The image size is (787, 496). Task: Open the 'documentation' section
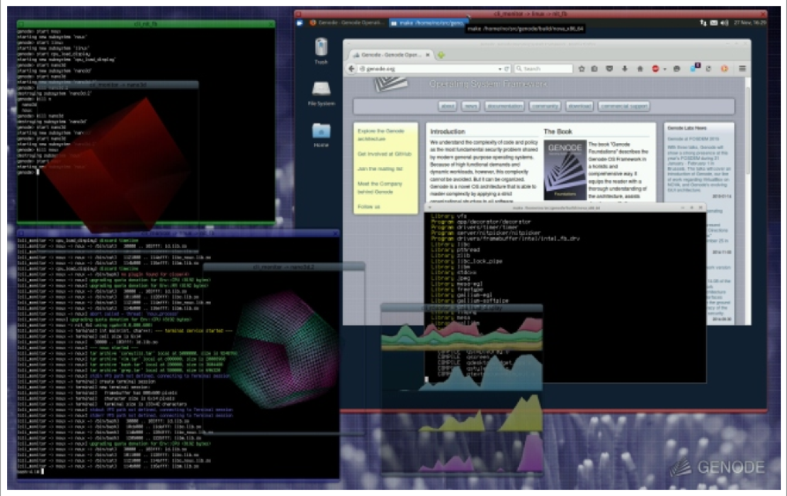[x=505, y=106]
